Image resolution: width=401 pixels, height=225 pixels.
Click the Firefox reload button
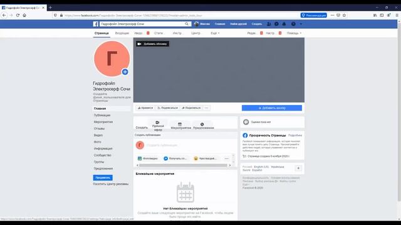pos(18,15)
